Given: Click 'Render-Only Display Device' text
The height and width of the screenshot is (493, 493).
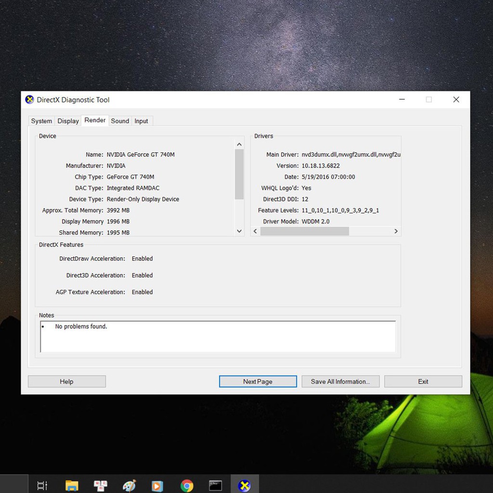Looking at the screenshot, I should (143, 199).
